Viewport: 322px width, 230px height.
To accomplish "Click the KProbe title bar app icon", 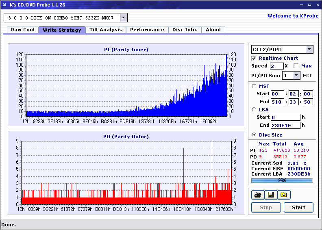I will point(4,5).
